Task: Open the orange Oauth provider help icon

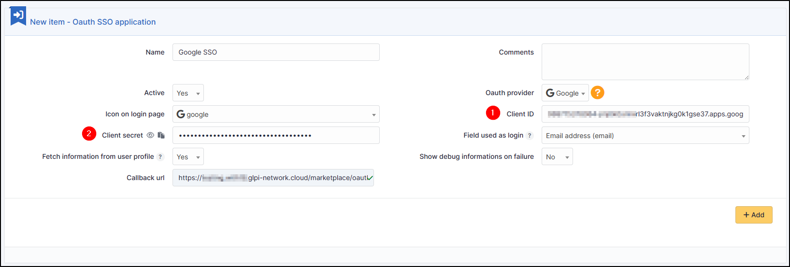Action: (x=598, y=92)
